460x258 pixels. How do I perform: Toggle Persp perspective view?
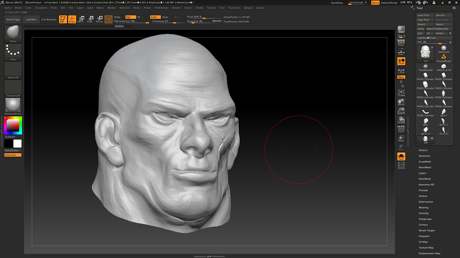tap(401, 43)
